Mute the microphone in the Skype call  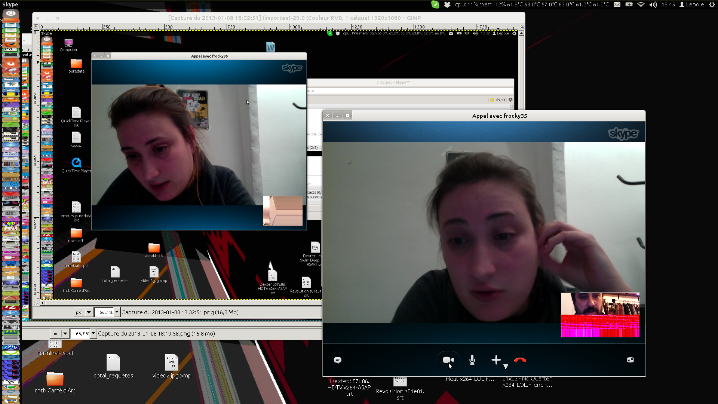(472, 360)
